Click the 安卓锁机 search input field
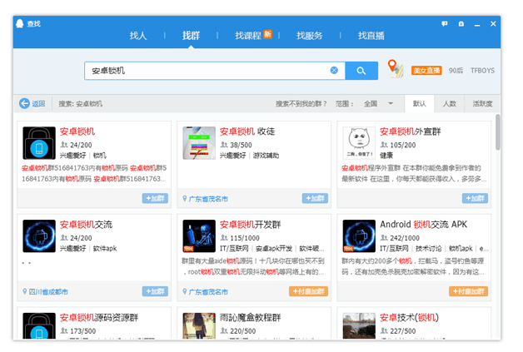The width and height of the screenshot is (523, 352). [x=208, y=71]
